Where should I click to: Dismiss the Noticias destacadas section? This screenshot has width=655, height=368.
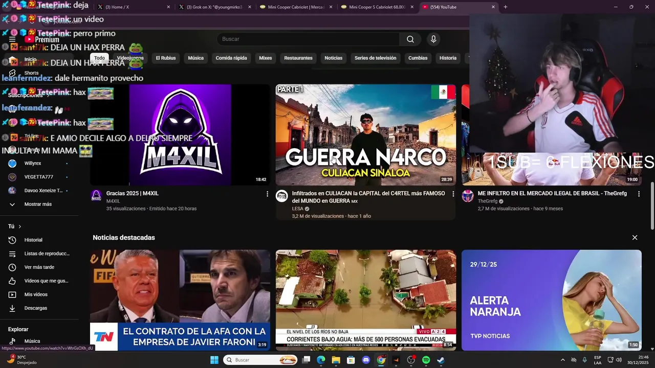tap(635, 238)
